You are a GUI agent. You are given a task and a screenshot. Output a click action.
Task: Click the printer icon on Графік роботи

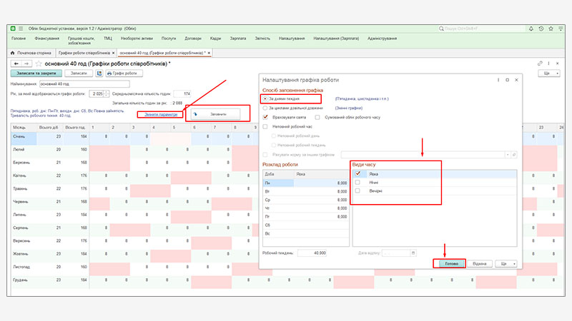[109, 73]
